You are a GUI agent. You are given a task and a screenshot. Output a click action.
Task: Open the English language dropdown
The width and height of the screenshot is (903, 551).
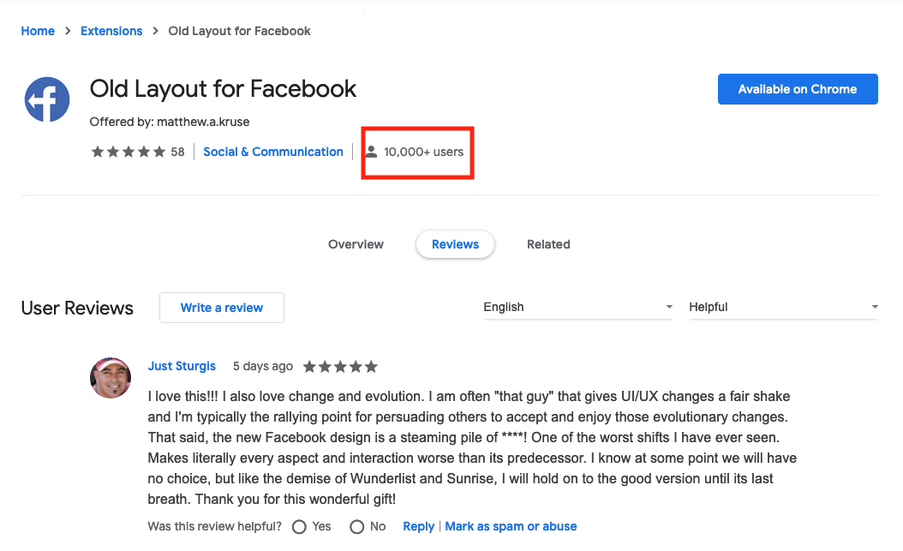coord(578,308)
